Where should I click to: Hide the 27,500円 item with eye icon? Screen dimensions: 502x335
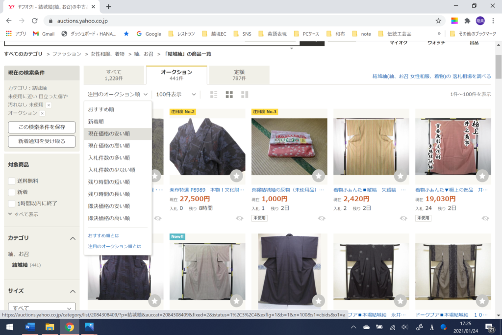pos(239,218)
